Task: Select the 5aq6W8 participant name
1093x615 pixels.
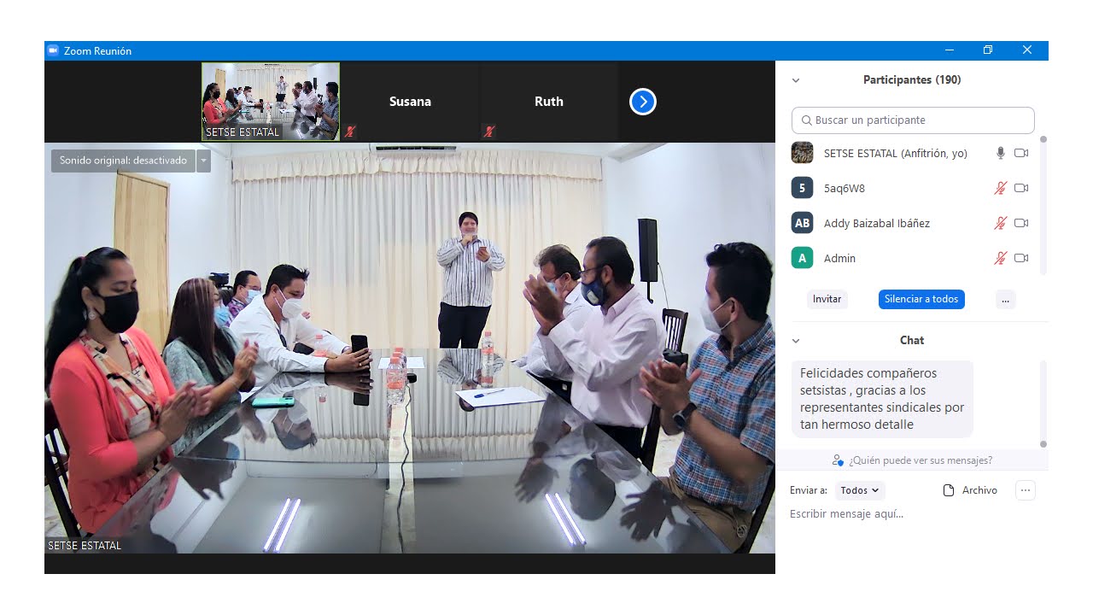Action: click(x=845, y=188)
